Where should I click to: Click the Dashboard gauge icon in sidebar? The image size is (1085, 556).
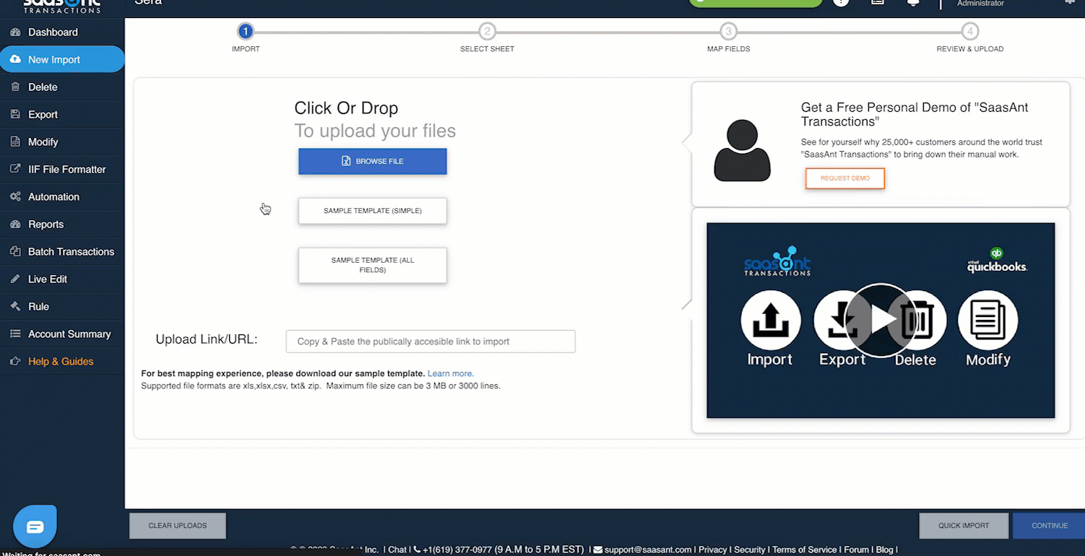pos(15,32)
